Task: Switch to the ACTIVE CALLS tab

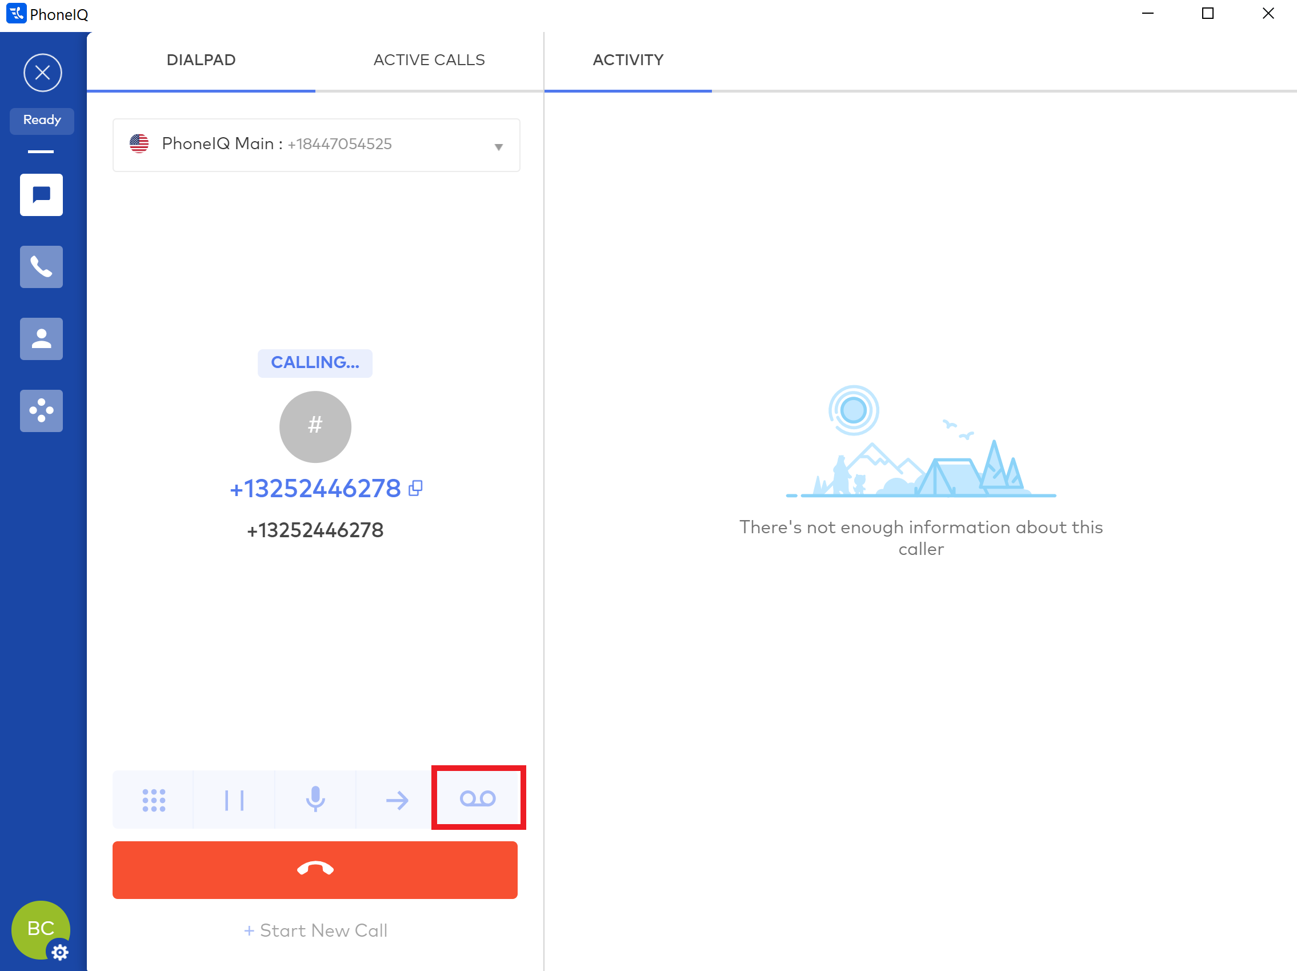Action: pos(429,60)
